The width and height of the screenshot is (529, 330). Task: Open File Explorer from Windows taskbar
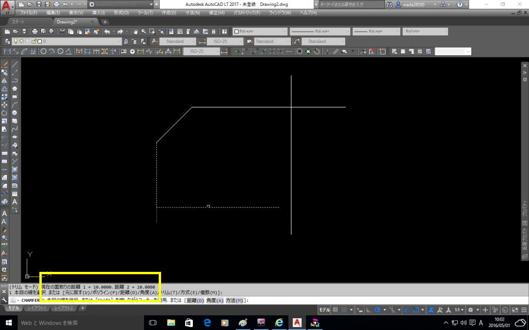pyautogui.click(x=171, y=322)
